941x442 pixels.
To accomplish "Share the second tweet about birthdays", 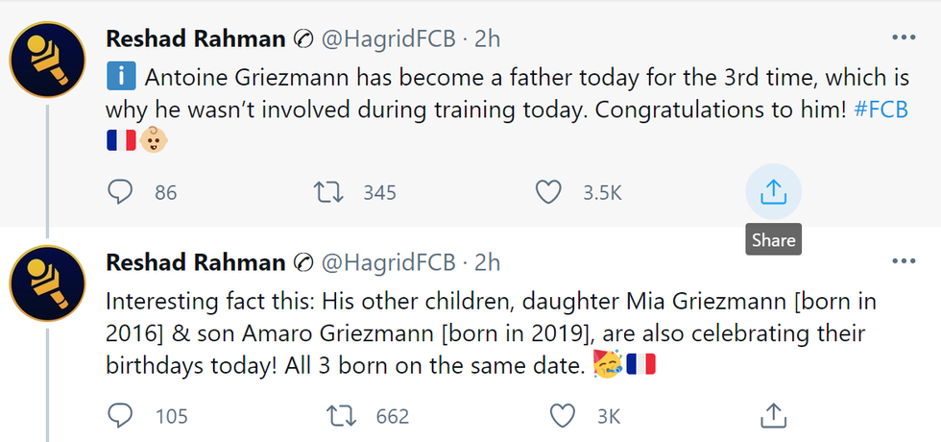I will (773, 416).
